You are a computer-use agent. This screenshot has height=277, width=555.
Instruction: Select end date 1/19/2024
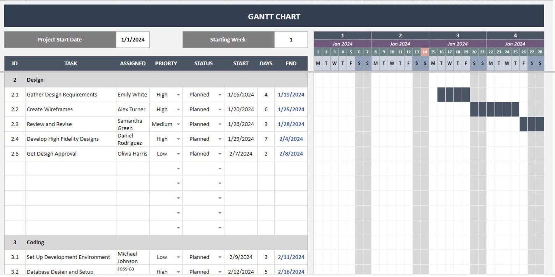[291, 95]
